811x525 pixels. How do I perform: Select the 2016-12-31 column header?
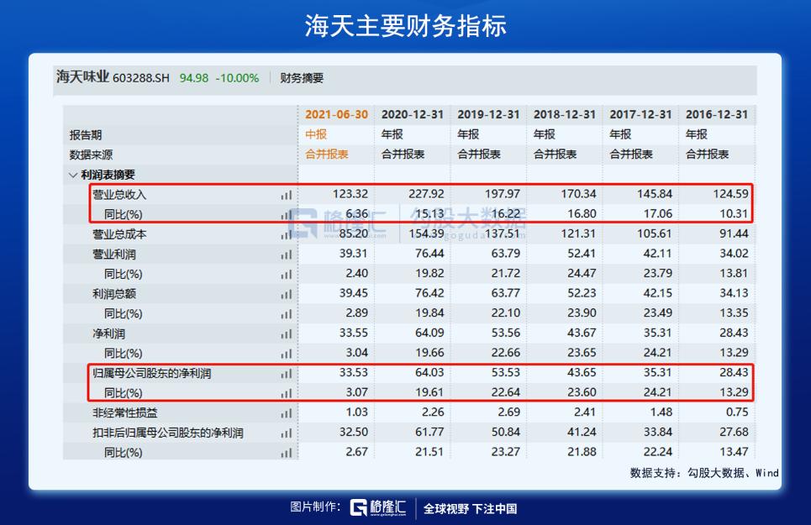[x=717, y=115]
